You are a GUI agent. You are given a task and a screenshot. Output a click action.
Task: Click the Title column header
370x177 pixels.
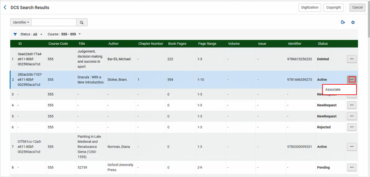click(82, 44)
